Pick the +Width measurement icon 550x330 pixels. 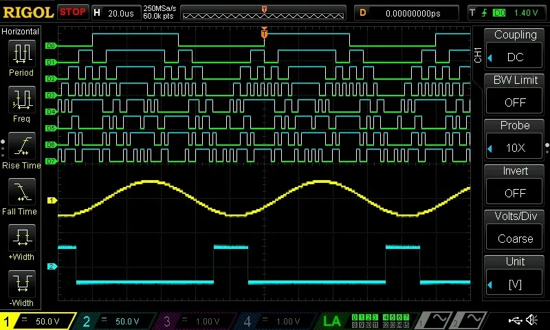21,241
